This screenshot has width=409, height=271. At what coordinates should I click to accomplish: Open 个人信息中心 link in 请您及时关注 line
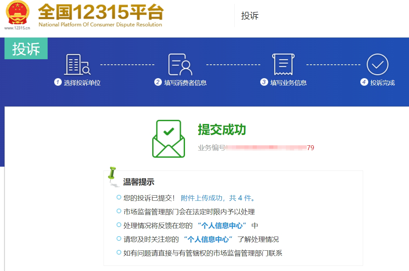click(208, 239)
